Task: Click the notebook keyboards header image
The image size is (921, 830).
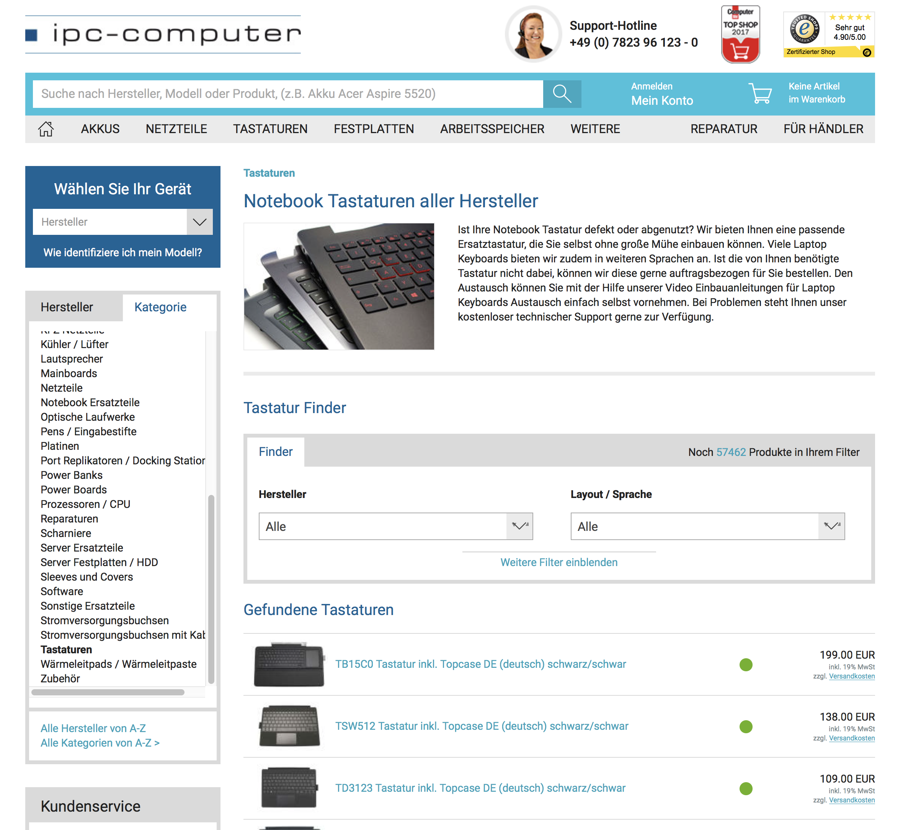Action: click(339, 286)
